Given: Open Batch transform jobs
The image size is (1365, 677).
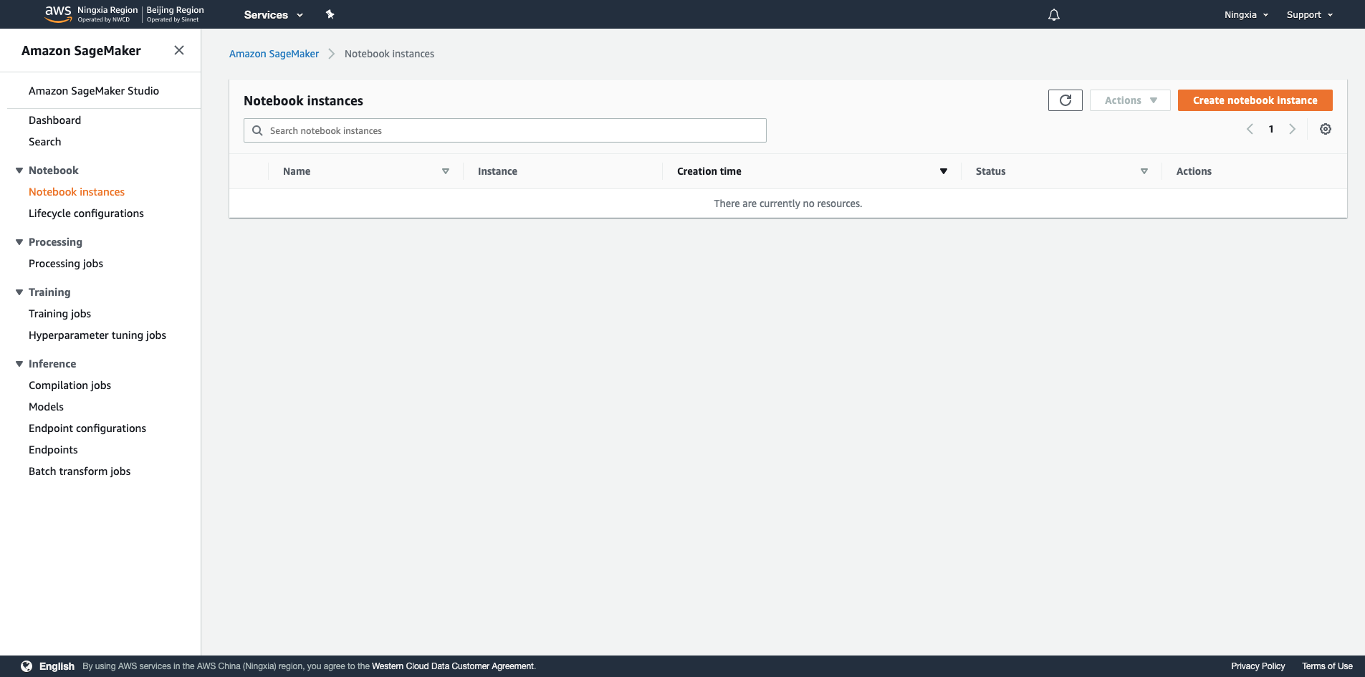Looking at the screenshot, I should click(x=80, y=471).
